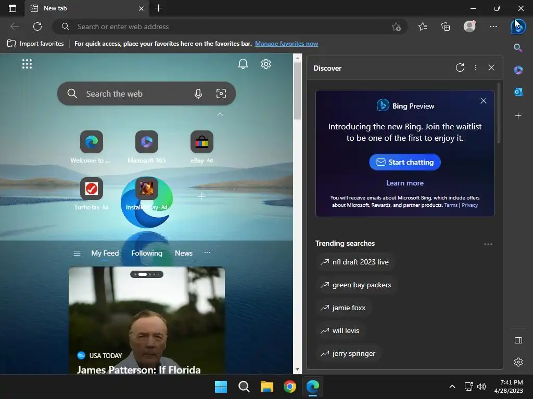Open the Settings and more ellipsis menu

(493, 26)
